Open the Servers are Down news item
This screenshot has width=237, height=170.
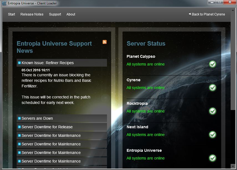(62, 118)
